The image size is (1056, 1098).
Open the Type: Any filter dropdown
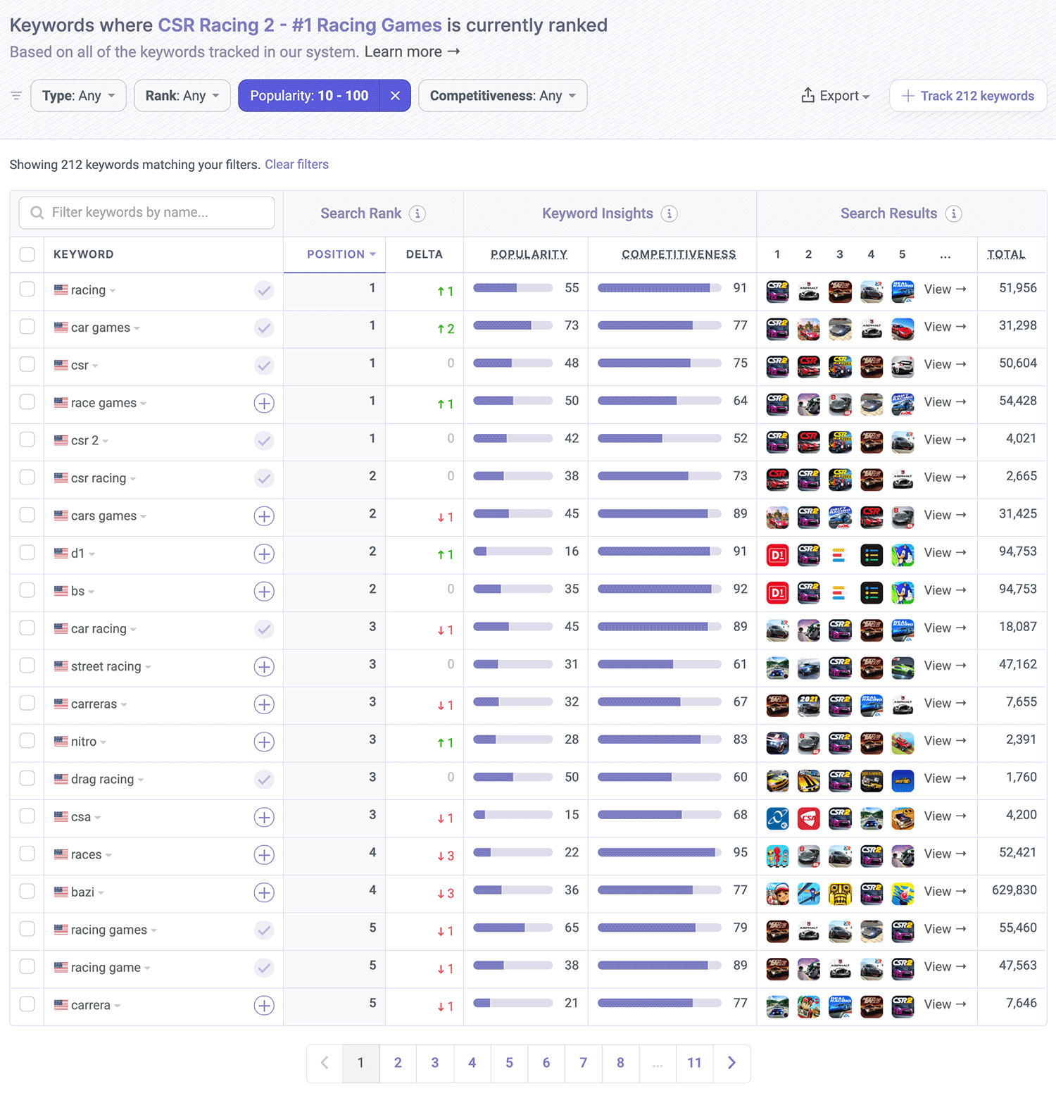tap(78, 96)
